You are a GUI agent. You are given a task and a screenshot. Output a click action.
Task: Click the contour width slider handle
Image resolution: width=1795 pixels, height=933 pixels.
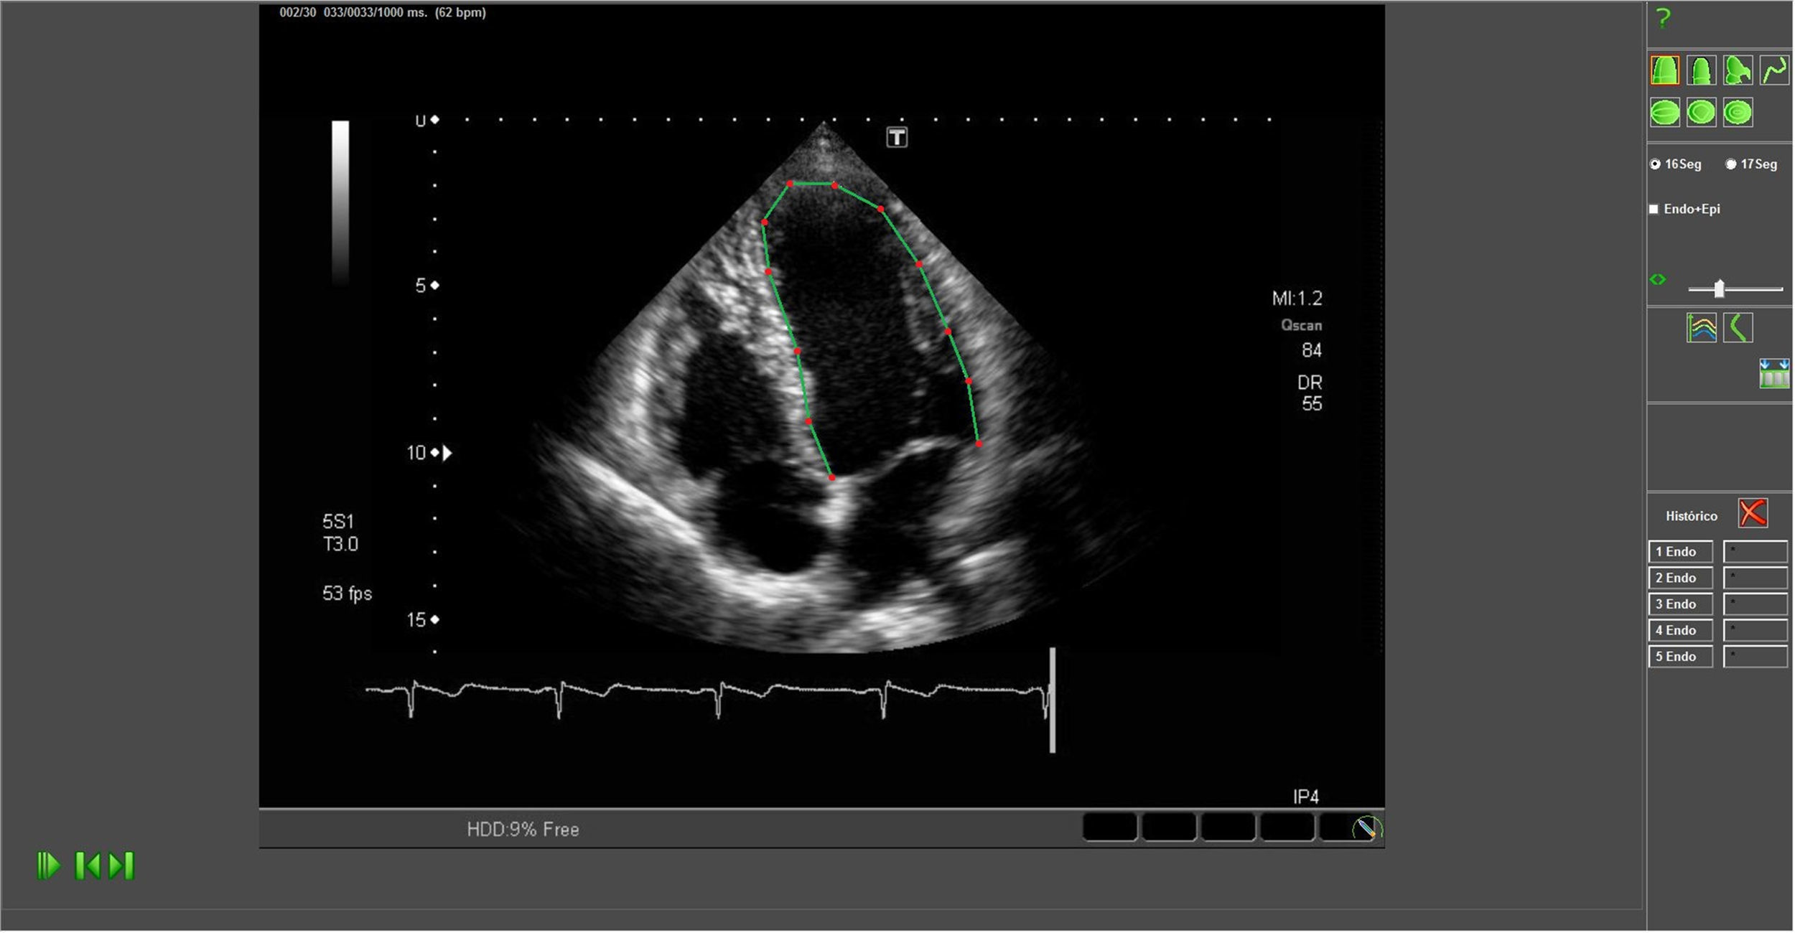(x=1719, y=289)
